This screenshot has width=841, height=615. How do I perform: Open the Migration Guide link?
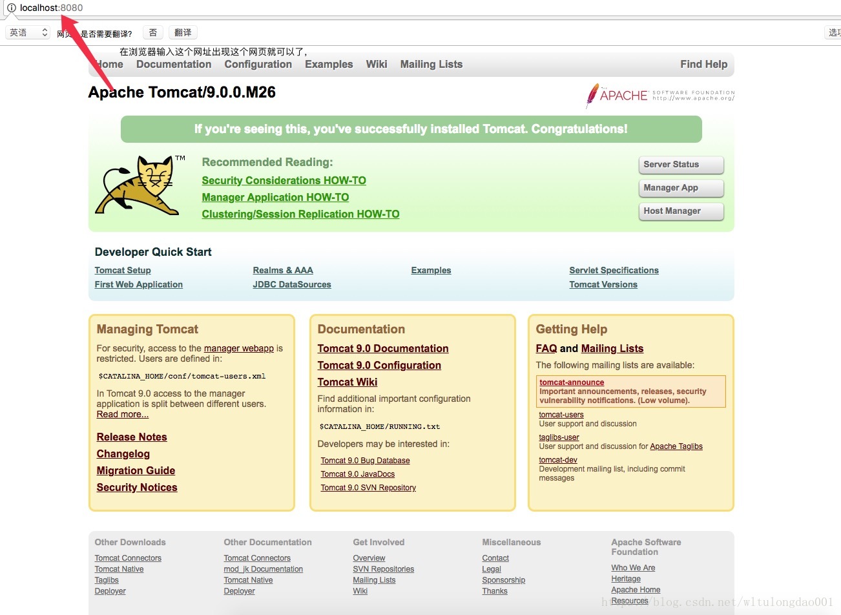(x=136, y=470)
